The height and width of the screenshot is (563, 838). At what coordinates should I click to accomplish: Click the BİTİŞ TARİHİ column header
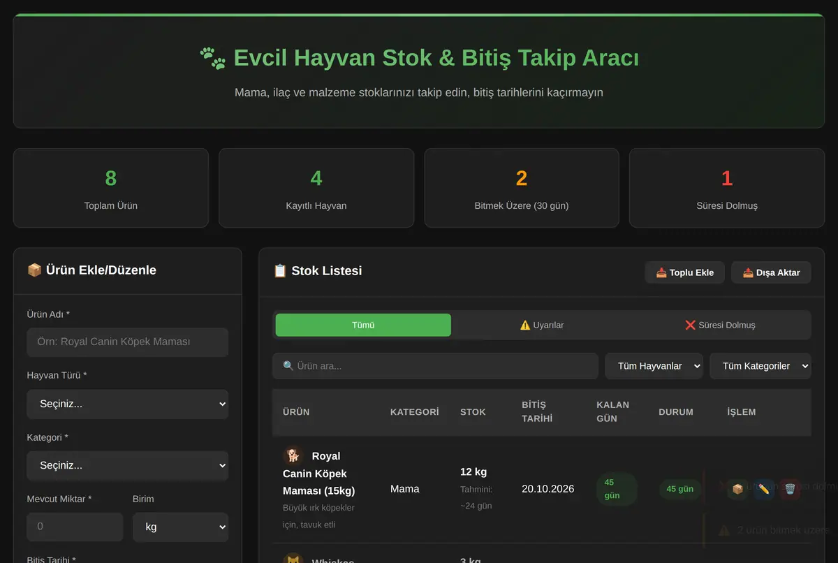537,411
